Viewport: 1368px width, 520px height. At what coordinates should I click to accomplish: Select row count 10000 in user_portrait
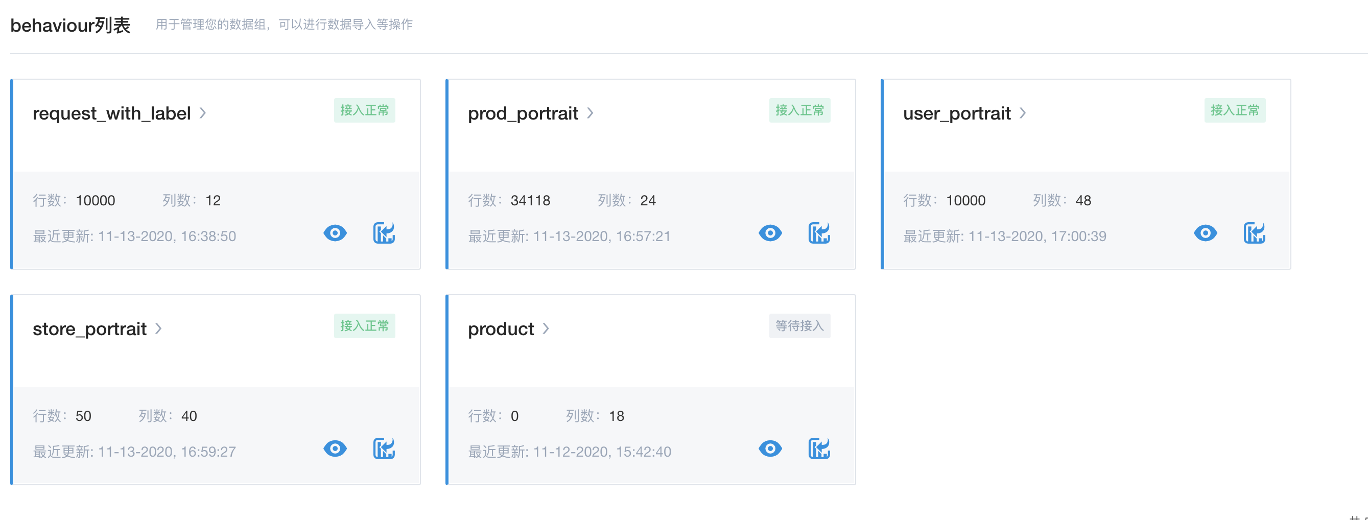[x=965, y=200]
